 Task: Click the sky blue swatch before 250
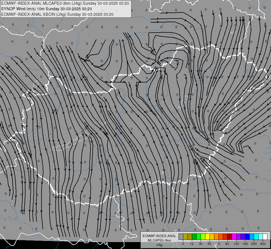coord(252,237)
